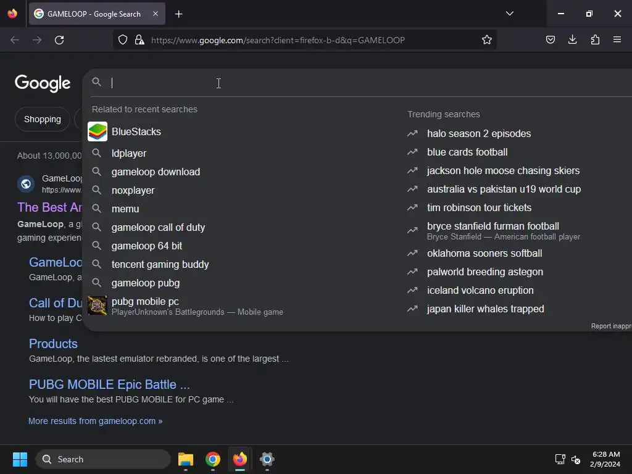Bookmark this page with the star
The image size is (632, 474).
click(x=486, y=39)
